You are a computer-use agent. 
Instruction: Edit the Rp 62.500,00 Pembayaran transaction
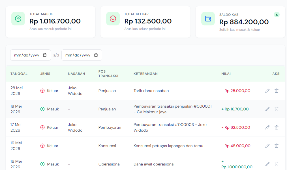click(267, 127)
